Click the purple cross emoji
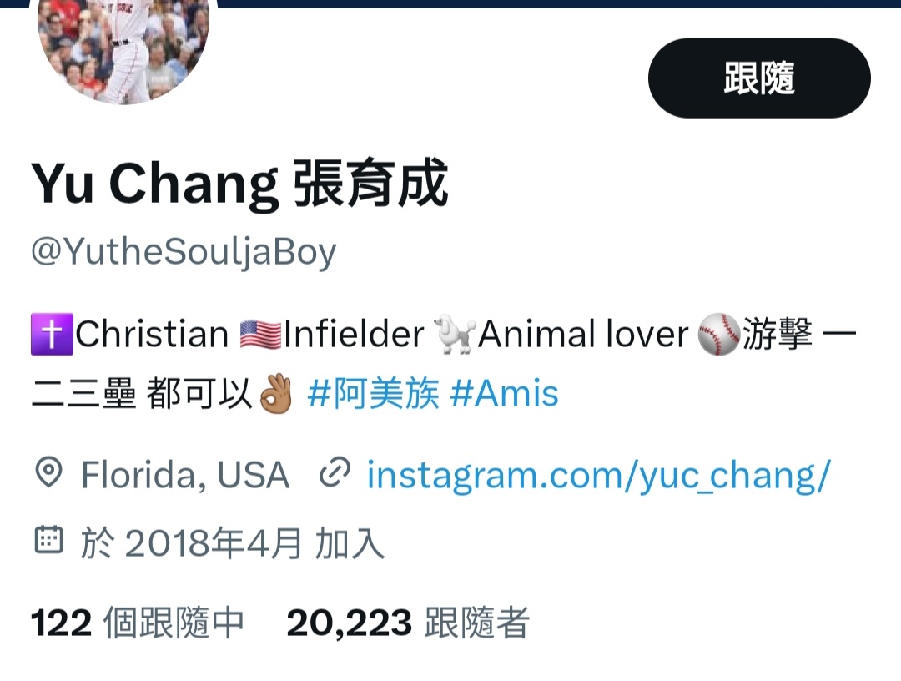This screenshot has height=681, width=901. [52, 334]
